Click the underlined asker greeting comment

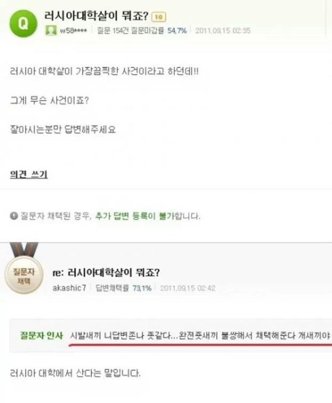(x=201, y=335)
